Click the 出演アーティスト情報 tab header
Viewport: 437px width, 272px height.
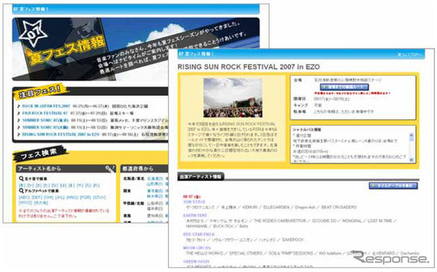(201, 177)
